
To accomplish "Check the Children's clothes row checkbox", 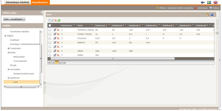I will (50, 30).
